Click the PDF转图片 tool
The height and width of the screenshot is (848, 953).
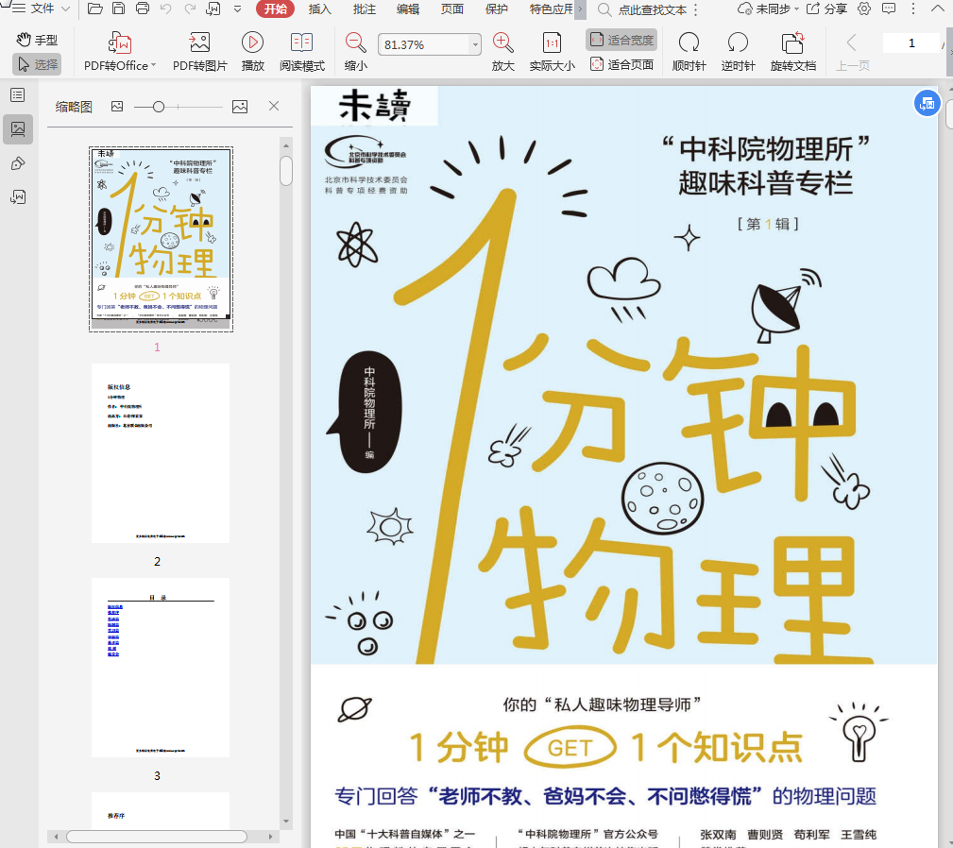pos(200,52)
